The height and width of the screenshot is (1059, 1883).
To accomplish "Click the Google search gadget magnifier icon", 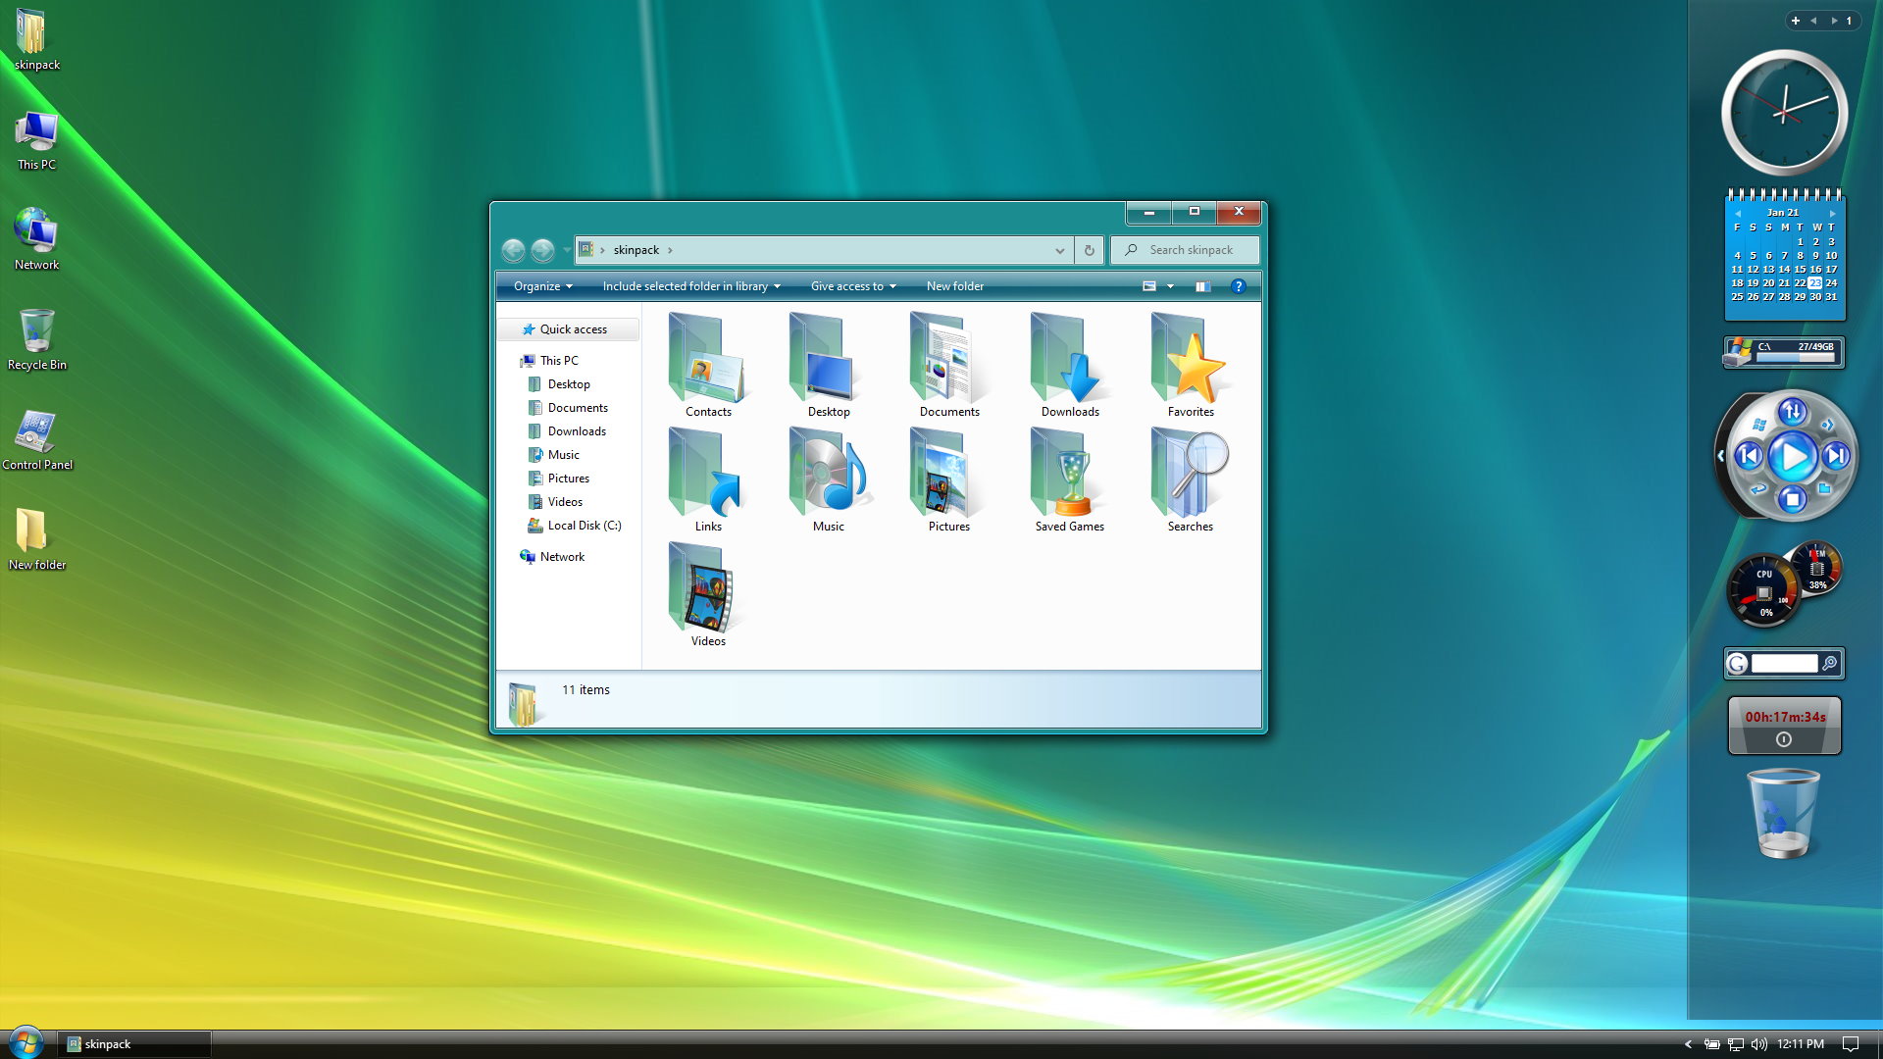I will pos(1829,664).
